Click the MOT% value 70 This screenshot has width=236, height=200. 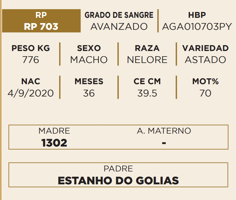click(205, 93)
